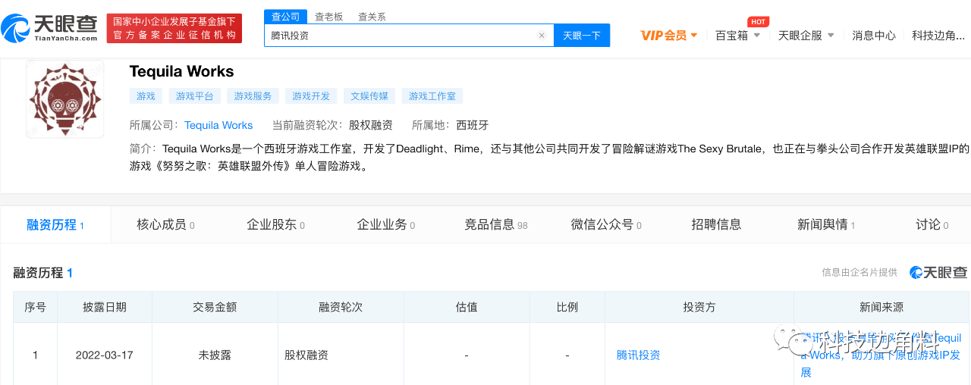Switch to the 企业业务 tab
Image resolution: width=971 pixels, height=385 pixels.
(385, 224)
